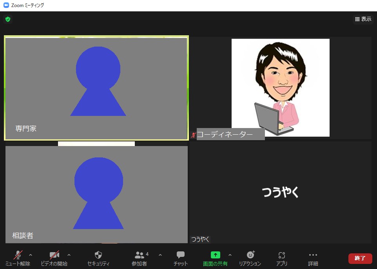Expand share options arrow beside 画面の共有
This screenshot has height=269, width=377.
click(230, 255)
